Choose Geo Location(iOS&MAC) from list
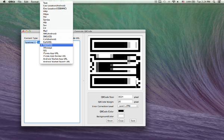The width and height of the screenshot is (224, 140). [x=56, y=9]
